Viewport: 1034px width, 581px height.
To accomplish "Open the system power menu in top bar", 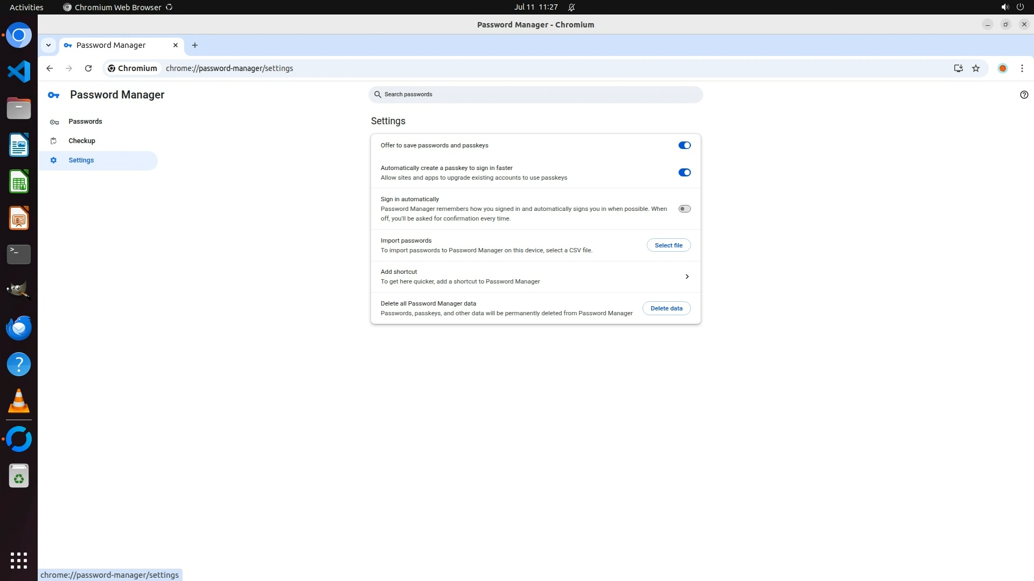I will click(1019, 7).
